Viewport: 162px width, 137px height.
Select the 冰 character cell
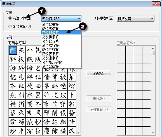coord(30,95)
